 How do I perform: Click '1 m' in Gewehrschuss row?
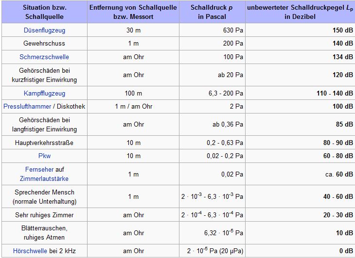[x=133, y=43]
